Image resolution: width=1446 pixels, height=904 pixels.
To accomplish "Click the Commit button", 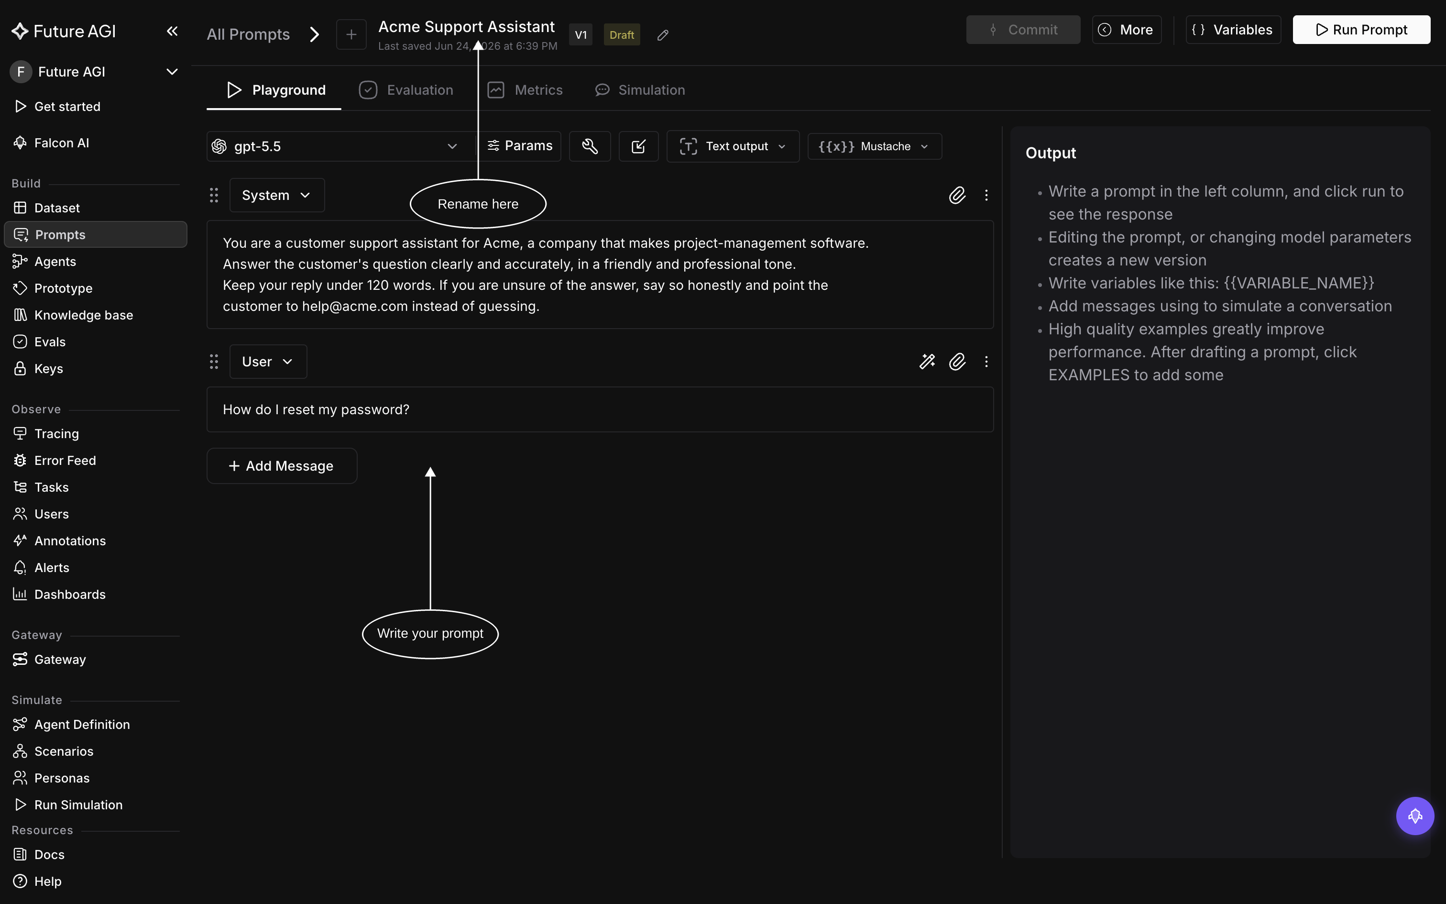I will pyautogui.click(x=1023, y=30).
